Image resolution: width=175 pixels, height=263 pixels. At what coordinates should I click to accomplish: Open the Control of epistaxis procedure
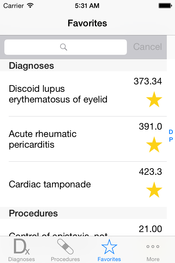(83, 227)
